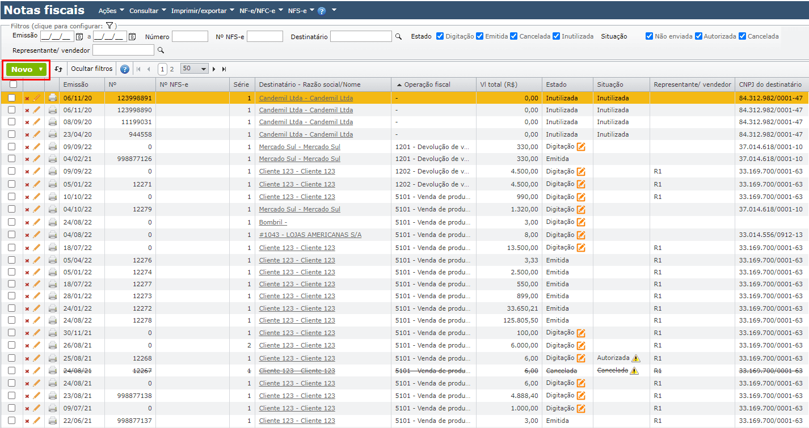809x428 pixels.
Task: Print invoice number 11199031 with its printer icon
Action: pyautogui.click(x=53, y=122)
